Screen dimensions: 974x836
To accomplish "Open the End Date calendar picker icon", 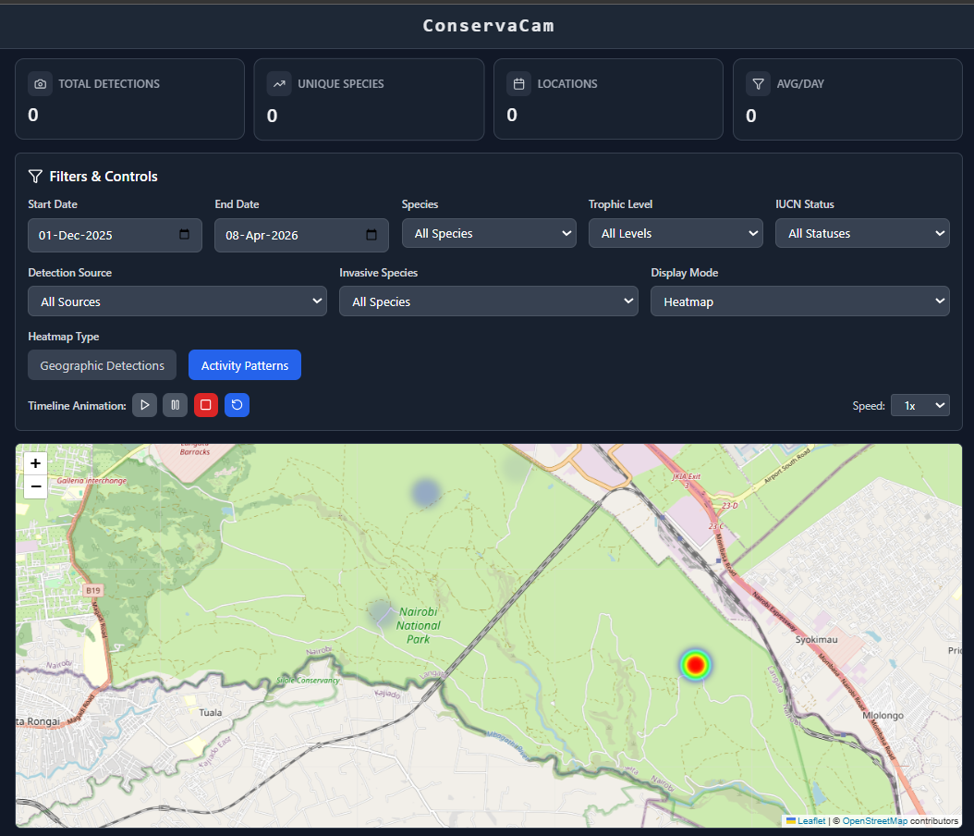I will [x=371, y=235].
